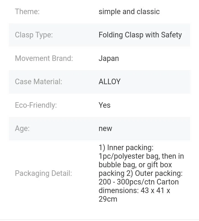Select the 'ALLOY' case material value
The width and height of the screenshot is (199, 221).
pyautogui.click(x=109, y=82)
